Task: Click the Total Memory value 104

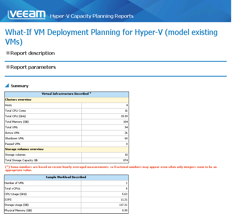Action: pyautogui.click(x=126, y=122)
